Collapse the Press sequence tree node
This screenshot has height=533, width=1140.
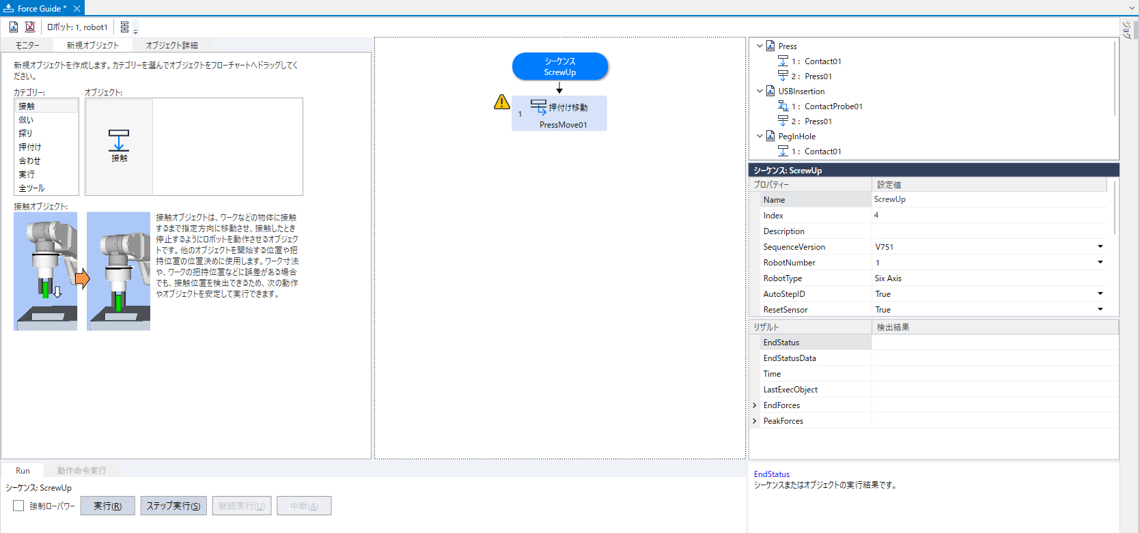(760, 46)
